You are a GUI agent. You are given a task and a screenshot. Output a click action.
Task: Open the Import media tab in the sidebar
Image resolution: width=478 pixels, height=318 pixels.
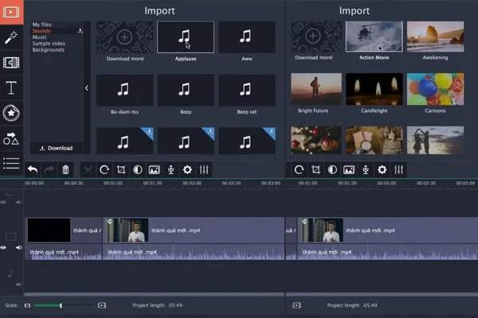[11, 12]
